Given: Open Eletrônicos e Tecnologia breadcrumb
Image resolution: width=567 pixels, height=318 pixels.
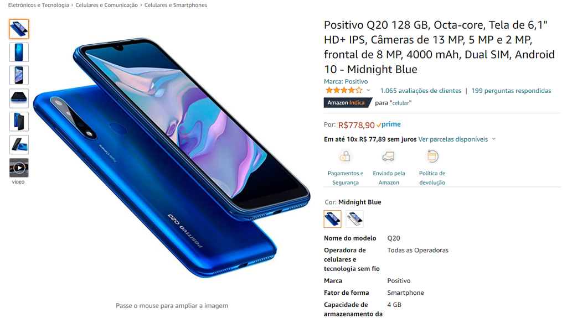Looking at the screenshot, I should pyautogui.click(x=38, y=5).
